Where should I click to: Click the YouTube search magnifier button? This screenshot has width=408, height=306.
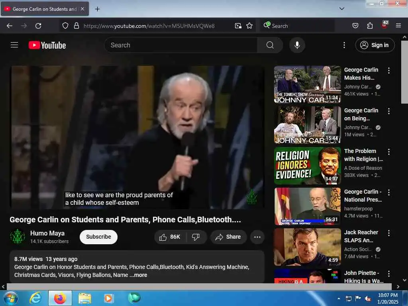pos(270,45)
